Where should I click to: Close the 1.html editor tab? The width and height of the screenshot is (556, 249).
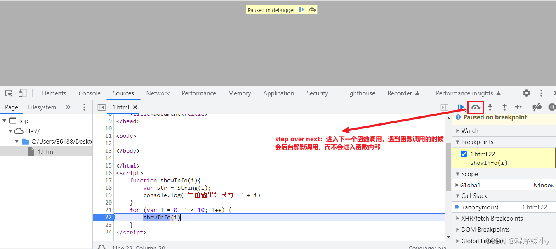click(x=135, y=107)
